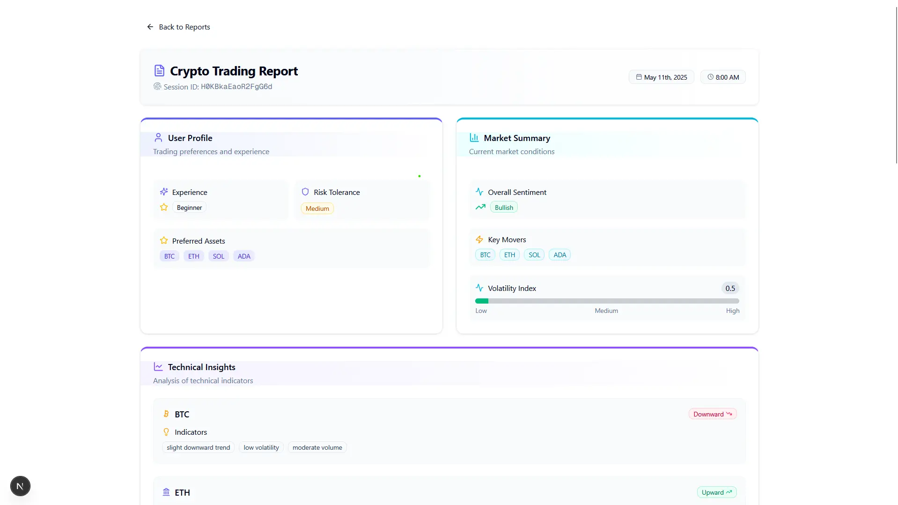Click the sparkles icon next to Experience
This screenshot has width=898, height=505.
[163, 192]
